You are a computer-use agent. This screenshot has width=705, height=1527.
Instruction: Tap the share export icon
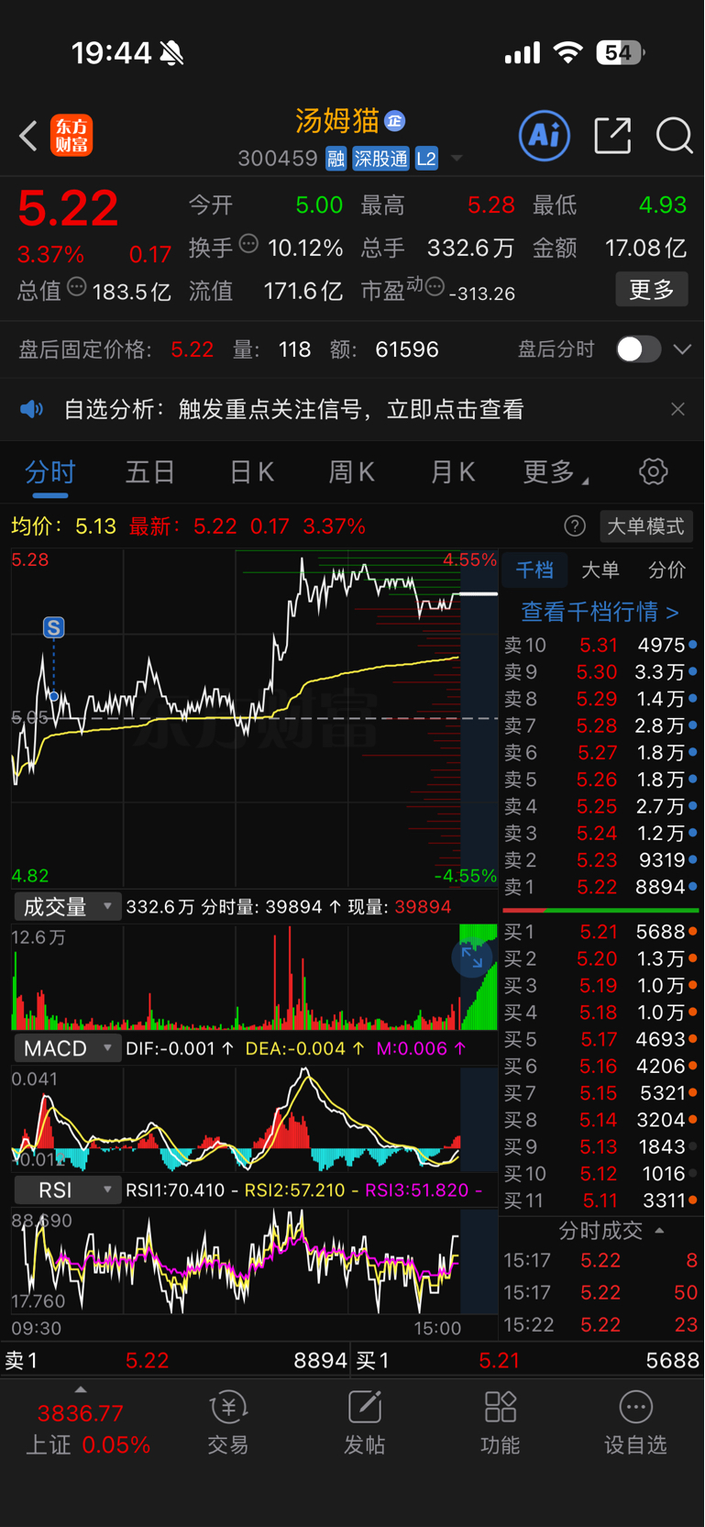(612, 136)
